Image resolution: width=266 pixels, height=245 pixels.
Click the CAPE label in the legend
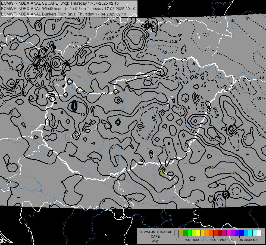(155, 237)
